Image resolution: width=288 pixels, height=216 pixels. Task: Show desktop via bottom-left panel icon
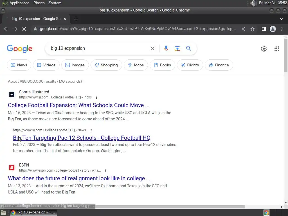3,213
